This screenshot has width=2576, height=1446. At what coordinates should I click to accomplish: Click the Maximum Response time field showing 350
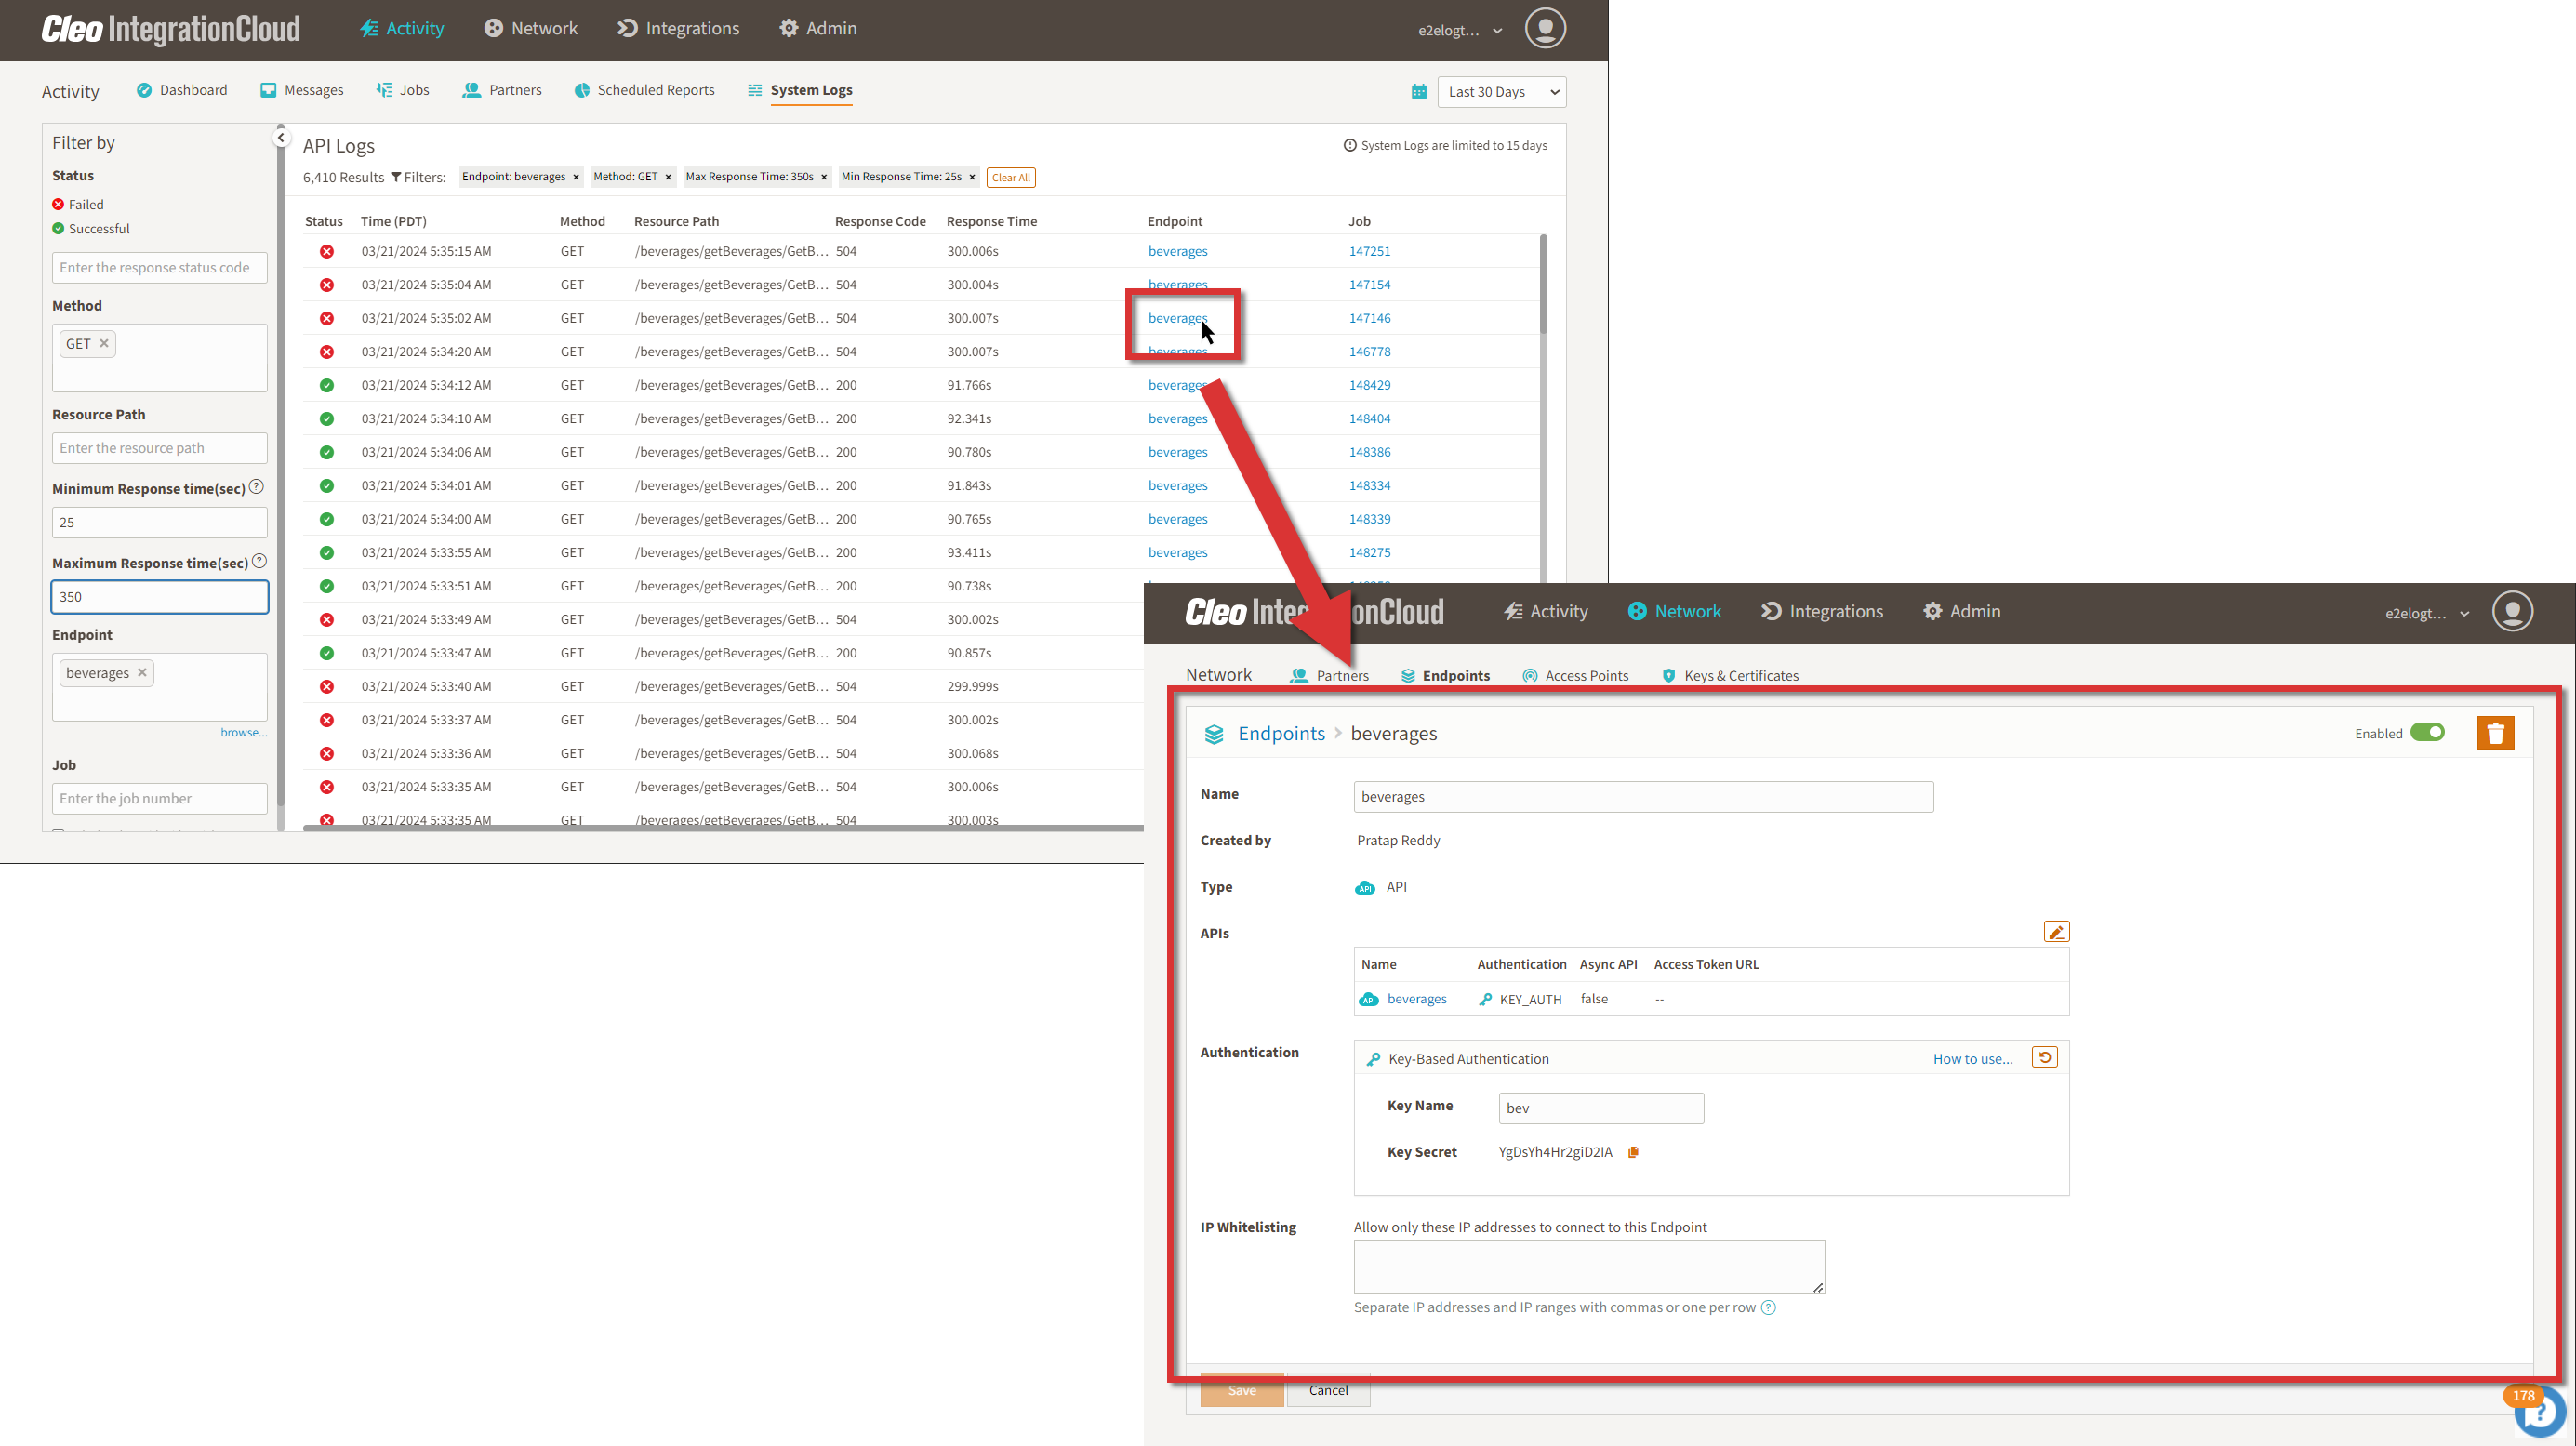[160, 597]
